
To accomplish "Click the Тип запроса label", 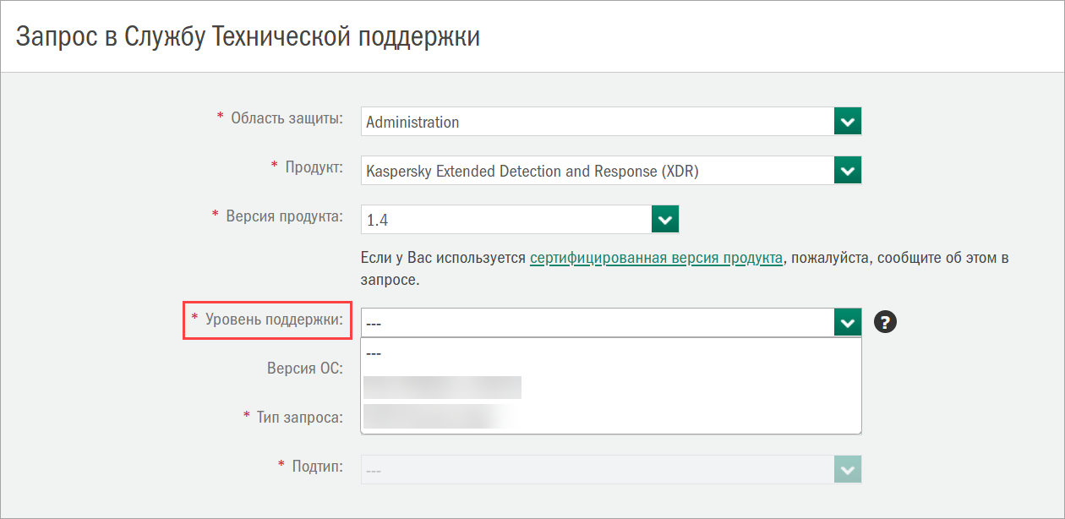I will tap(299, 417).
